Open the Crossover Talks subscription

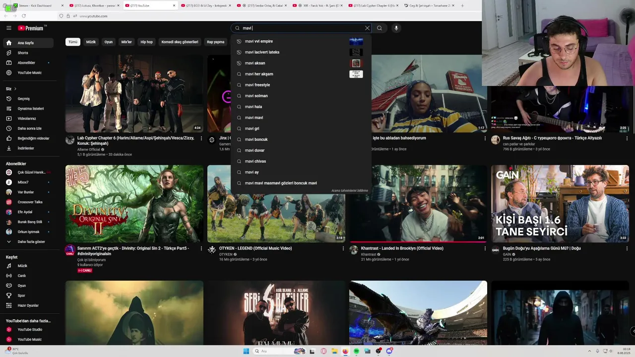pos(29,202)
